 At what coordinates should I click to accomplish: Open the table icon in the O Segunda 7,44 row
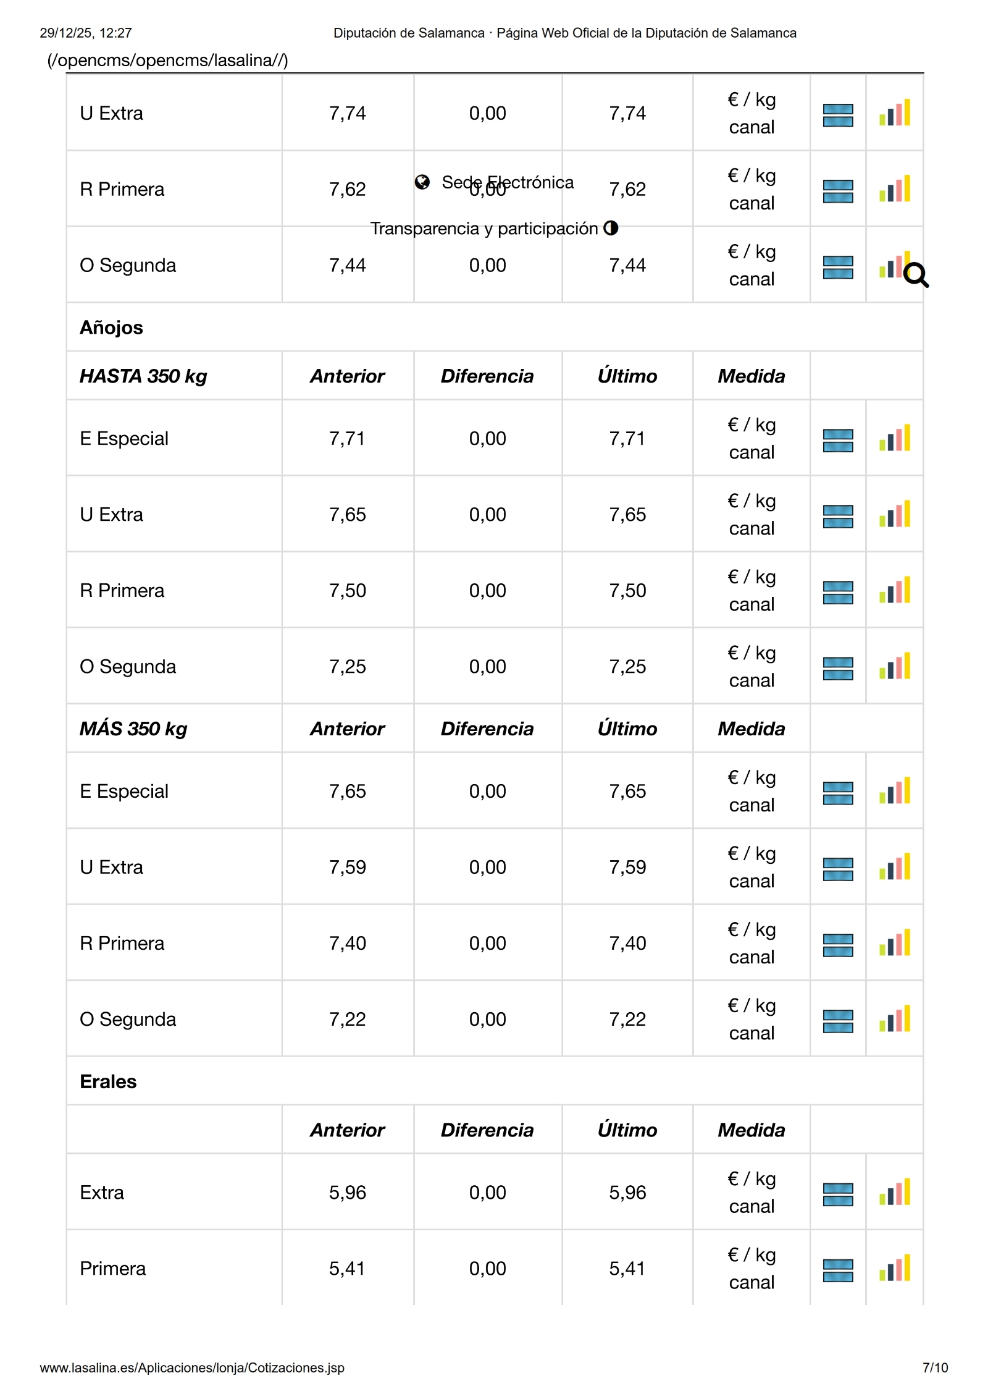click(838, 267)
